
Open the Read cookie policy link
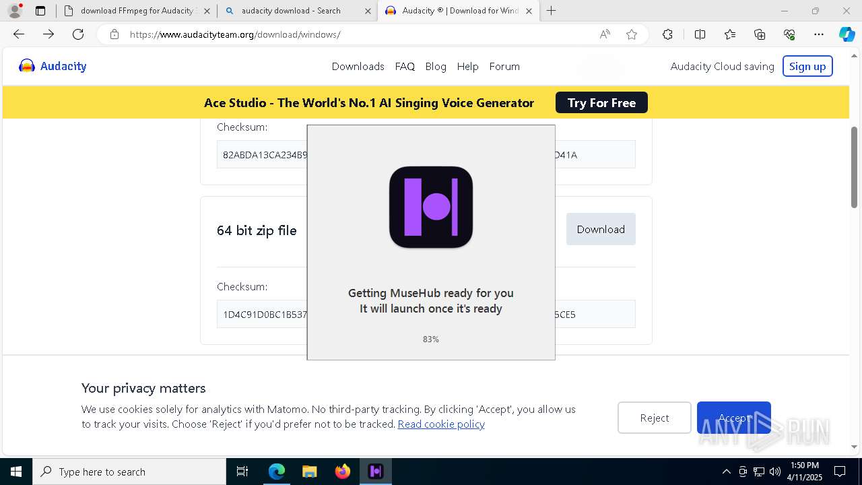point(441,424)
